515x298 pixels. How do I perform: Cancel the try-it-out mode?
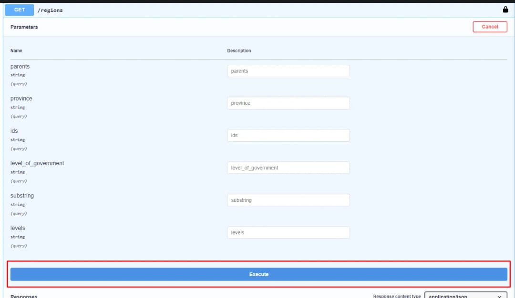tap(490, 27)
